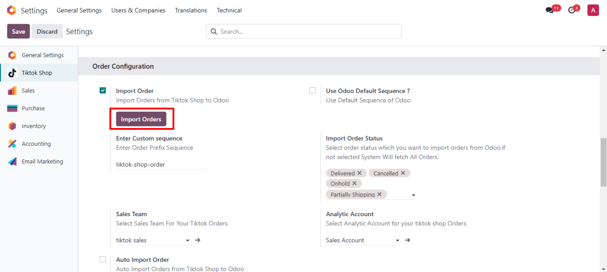
Task: Click the Save button
Action: point(18,31)
